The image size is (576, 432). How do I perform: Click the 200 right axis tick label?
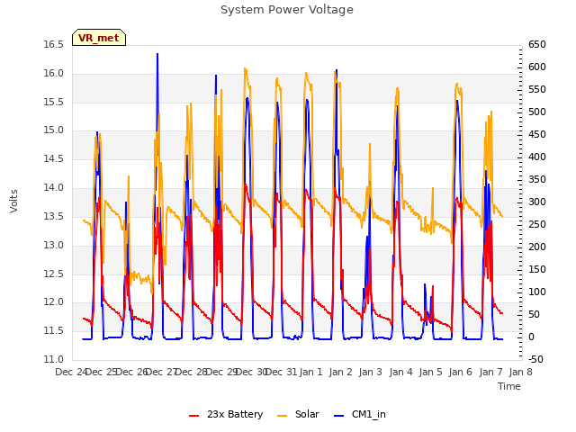537,247
